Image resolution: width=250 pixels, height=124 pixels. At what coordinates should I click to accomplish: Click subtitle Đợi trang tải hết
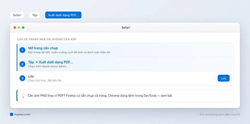pyautogui.click(x=69, y=52)
